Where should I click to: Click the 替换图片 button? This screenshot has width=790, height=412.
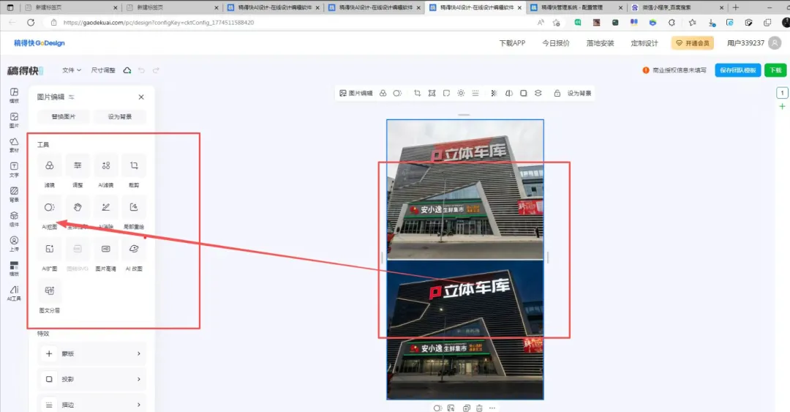[x=64, y=116]
